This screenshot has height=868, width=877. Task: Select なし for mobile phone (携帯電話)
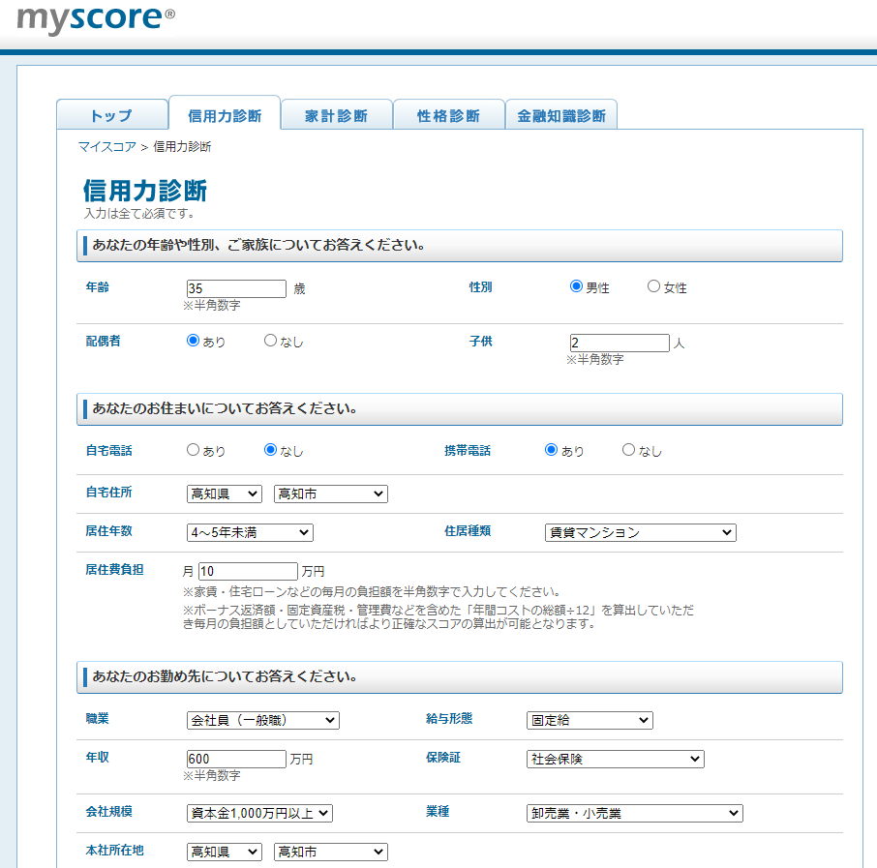tap(629, 450)
